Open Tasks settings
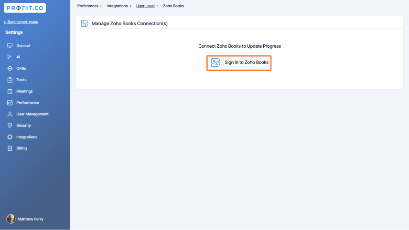Image resolution: width=409 pixels, height=230 pixels. (x=22, y=80)
